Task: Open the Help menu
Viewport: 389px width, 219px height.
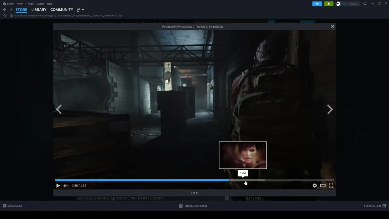Action: pyautogui.click(x=50, y=4)
